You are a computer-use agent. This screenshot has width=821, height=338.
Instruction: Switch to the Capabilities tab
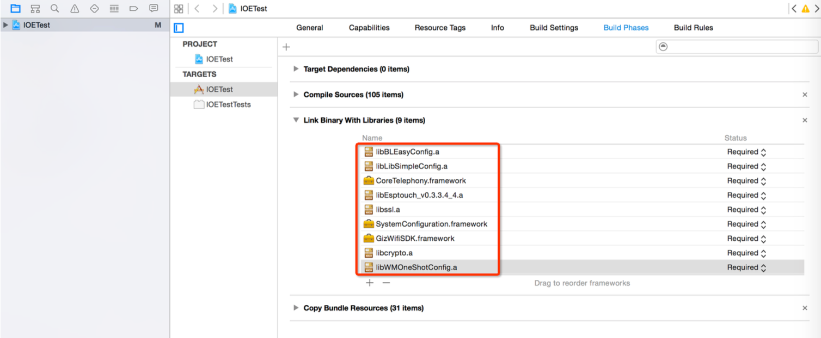pos(369,28)
